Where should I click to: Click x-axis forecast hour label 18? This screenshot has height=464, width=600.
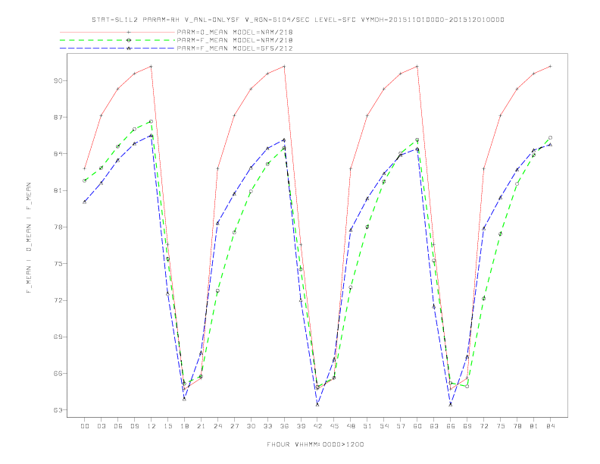[x=184, y=426]
